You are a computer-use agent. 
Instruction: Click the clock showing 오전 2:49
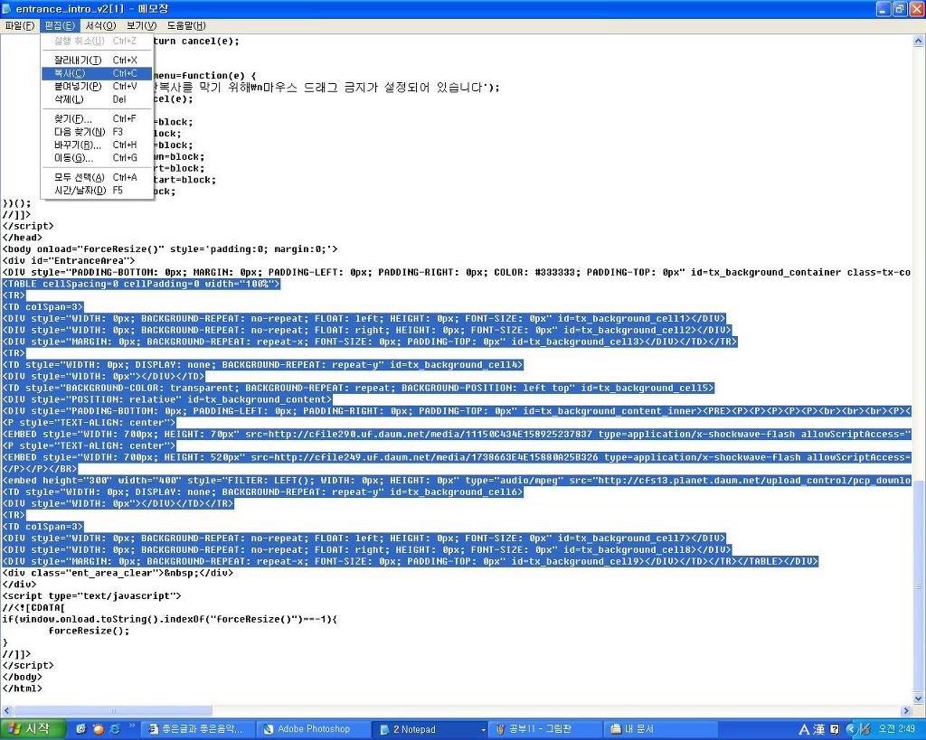point(896,729)
